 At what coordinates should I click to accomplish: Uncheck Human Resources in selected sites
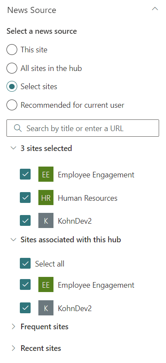(x=25, y=197)
